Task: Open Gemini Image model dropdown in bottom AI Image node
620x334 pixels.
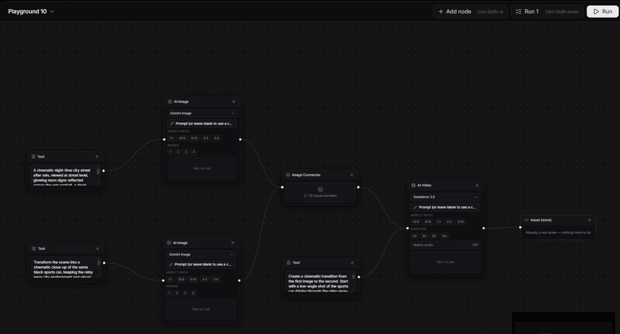Action: point(201,255)
